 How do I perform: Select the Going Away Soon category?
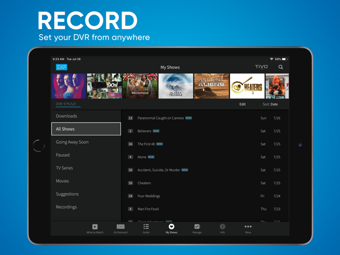click(86, 142)
